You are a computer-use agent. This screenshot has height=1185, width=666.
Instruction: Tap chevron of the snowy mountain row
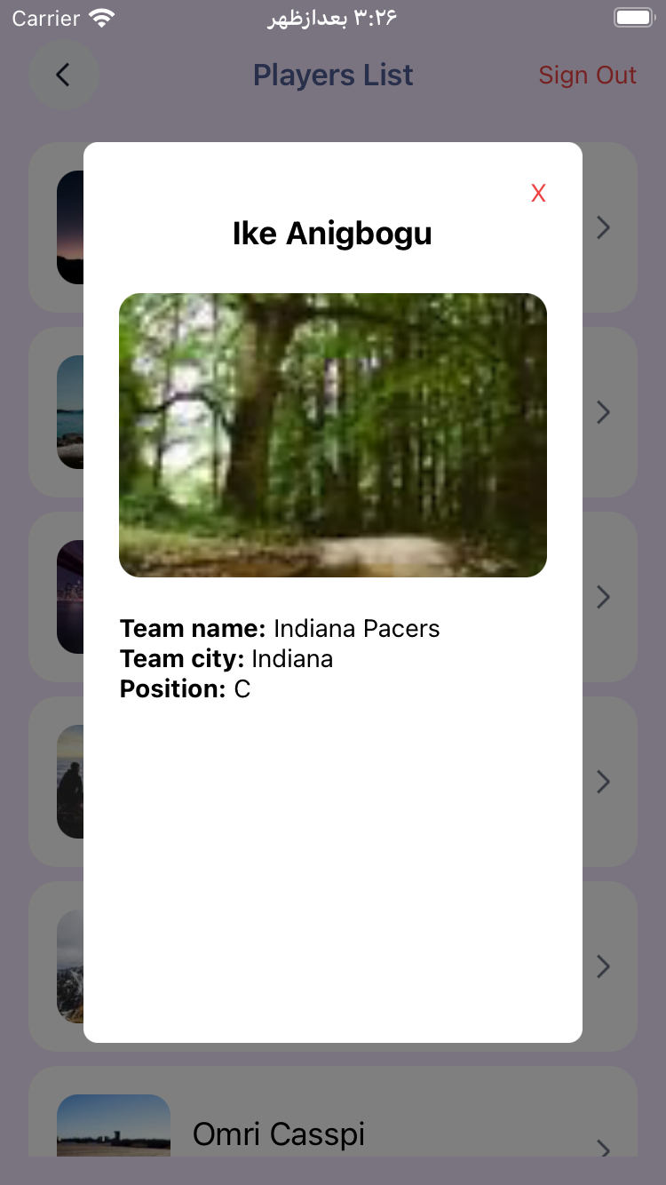pos(603,966)
